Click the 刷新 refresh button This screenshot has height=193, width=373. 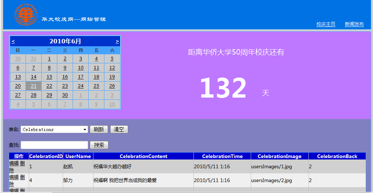click(99, 129)
